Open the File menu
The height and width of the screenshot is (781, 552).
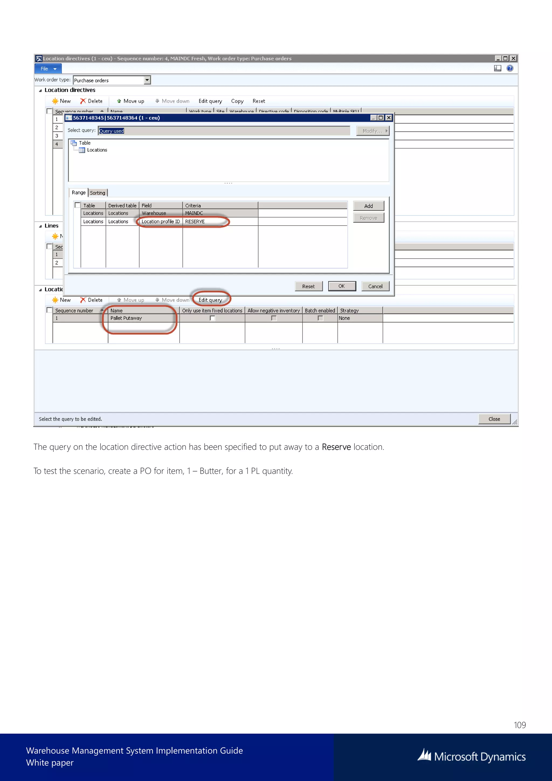[x=48, y=69]
